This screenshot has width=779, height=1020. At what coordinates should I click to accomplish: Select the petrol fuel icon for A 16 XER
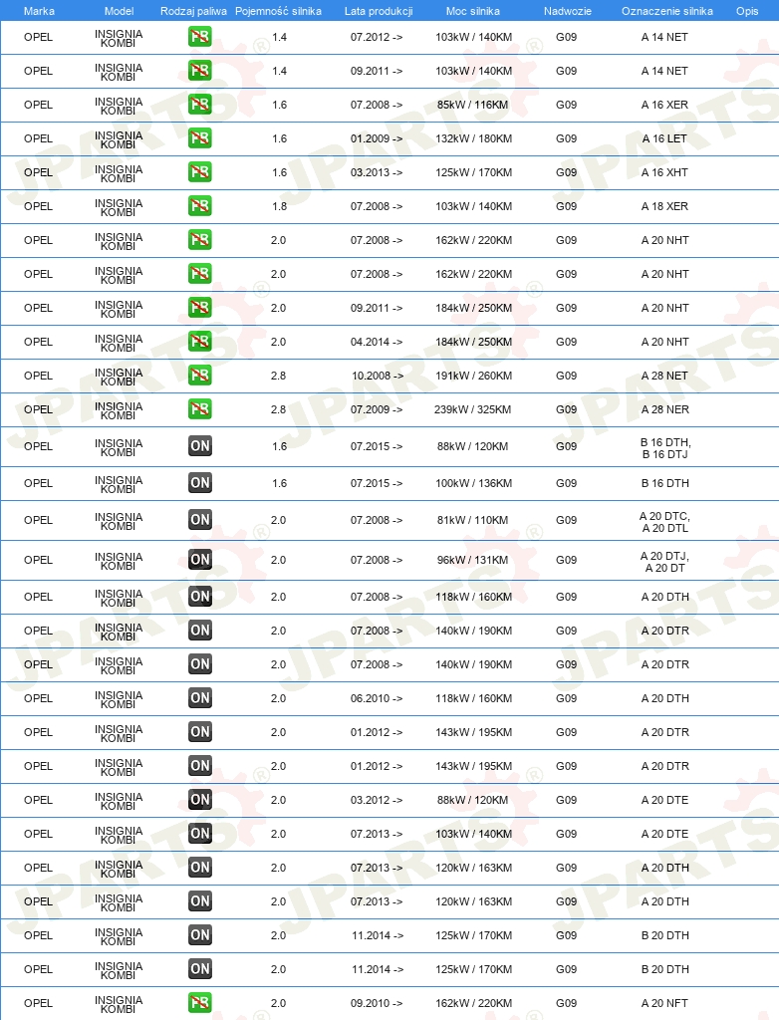(200, 105)
